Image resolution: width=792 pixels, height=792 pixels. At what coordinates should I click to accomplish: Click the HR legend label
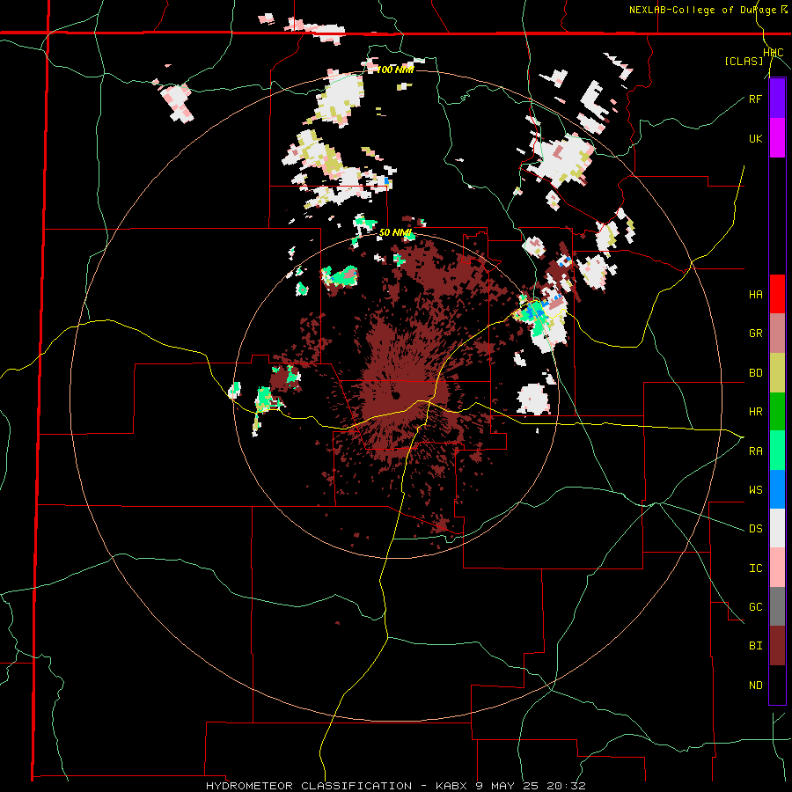click(x=755, y=412)
